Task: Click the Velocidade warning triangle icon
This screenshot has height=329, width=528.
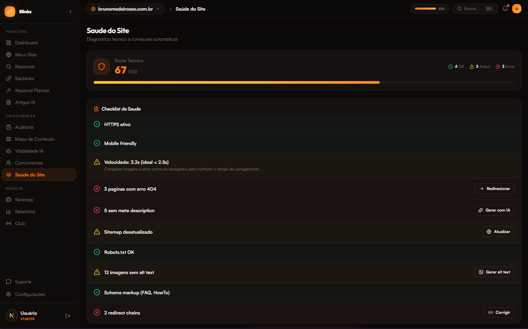Action: 97,162
